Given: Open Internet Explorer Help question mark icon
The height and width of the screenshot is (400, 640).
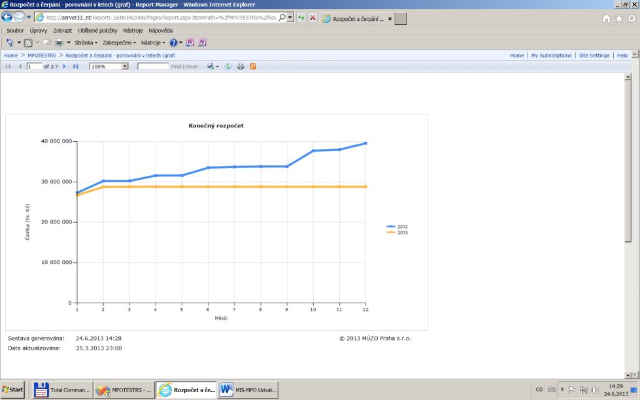Looking at the screenshot, I should [x=173, y=42].
